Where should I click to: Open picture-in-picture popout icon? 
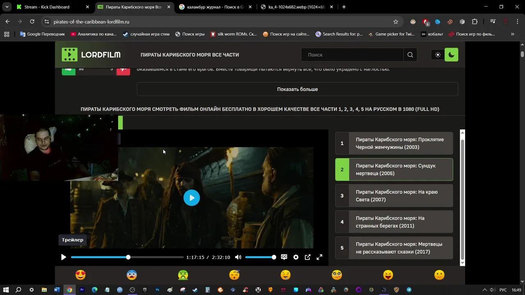308,257
